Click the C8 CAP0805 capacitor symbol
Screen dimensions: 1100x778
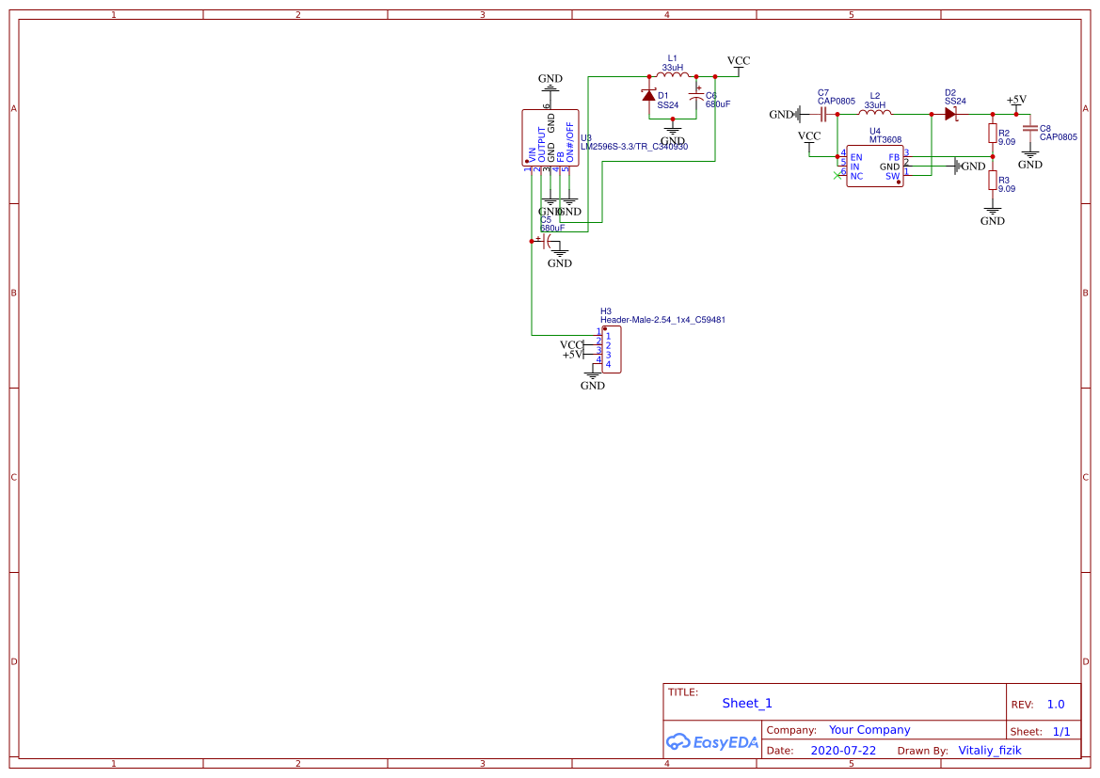(1030, 128)
